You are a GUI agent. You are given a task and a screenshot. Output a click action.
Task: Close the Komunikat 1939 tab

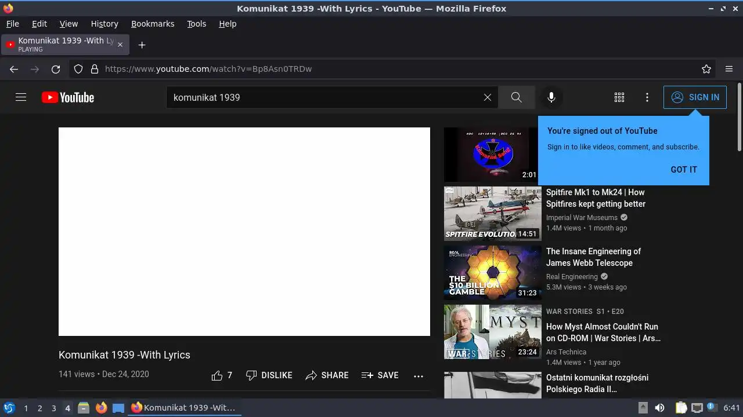120,45
